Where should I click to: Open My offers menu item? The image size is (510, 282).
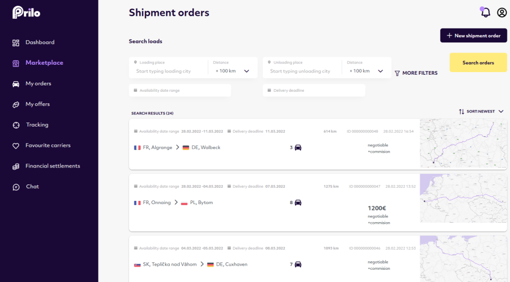coord(37,104)
